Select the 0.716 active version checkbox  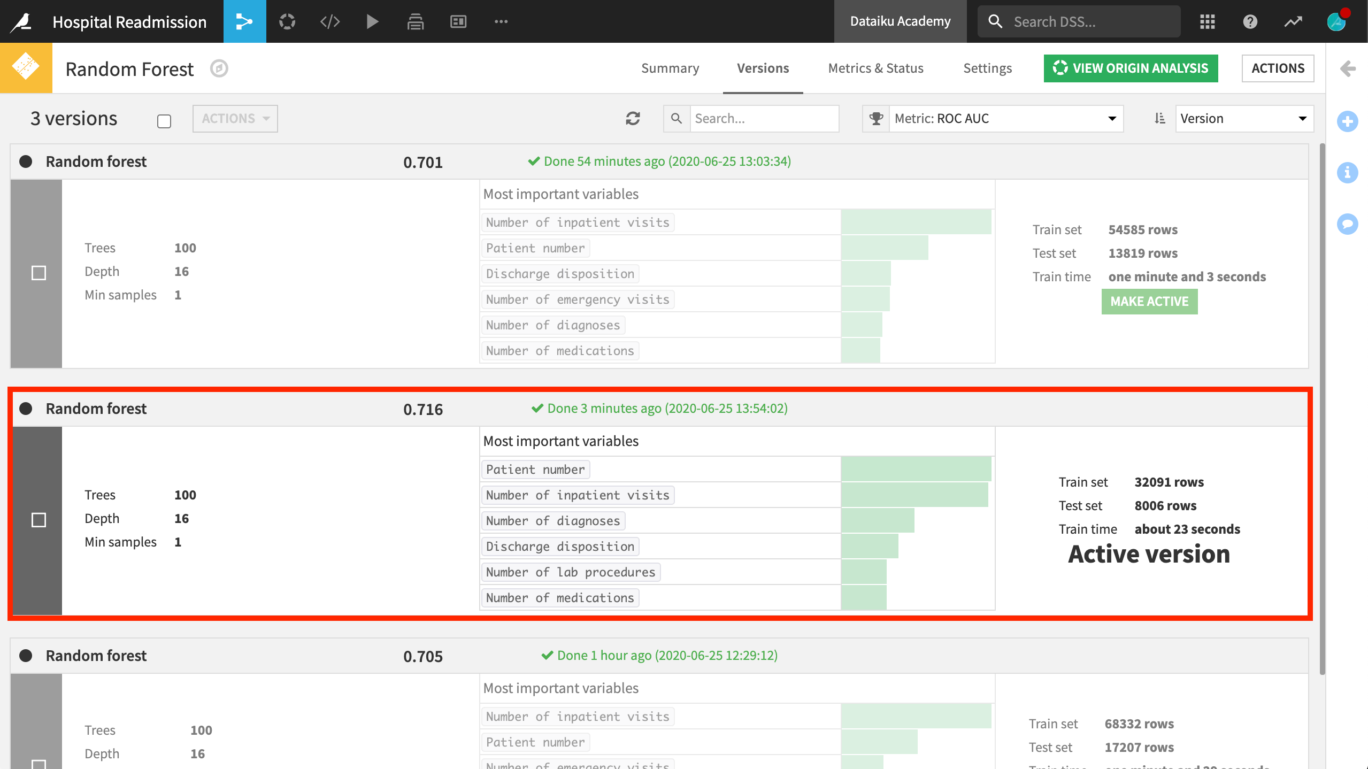coord(39,520)
